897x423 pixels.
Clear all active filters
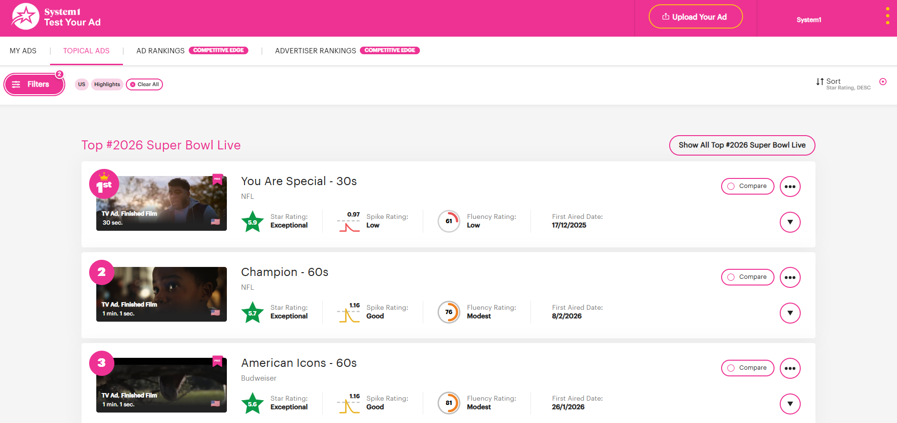tap(144, 84)
